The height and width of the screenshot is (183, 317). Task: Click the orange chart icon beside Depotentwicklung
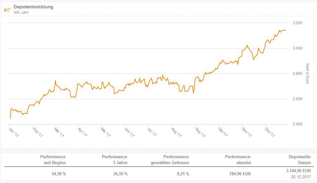pyautogui.click(x=7, y=9)
